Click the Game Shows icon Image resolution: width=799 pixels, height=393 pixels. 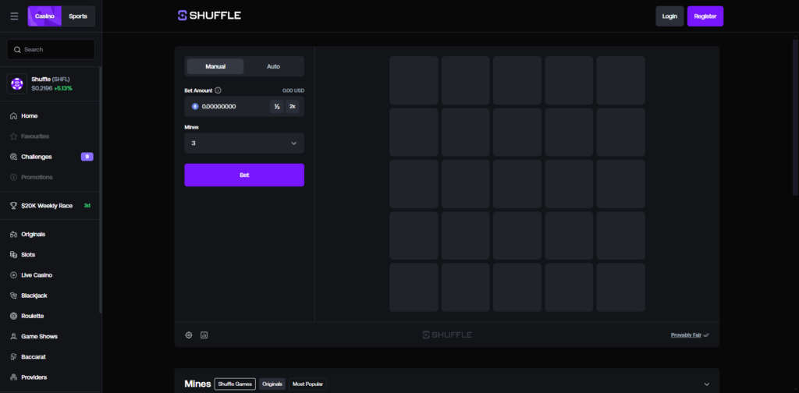tap(14, 337)
